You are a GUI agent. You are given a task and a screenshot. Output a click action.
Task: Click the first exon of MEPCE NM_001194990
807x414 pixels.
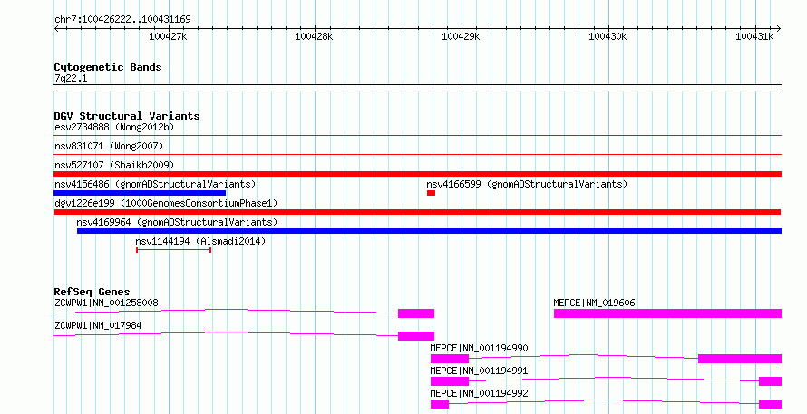point(450,359)
